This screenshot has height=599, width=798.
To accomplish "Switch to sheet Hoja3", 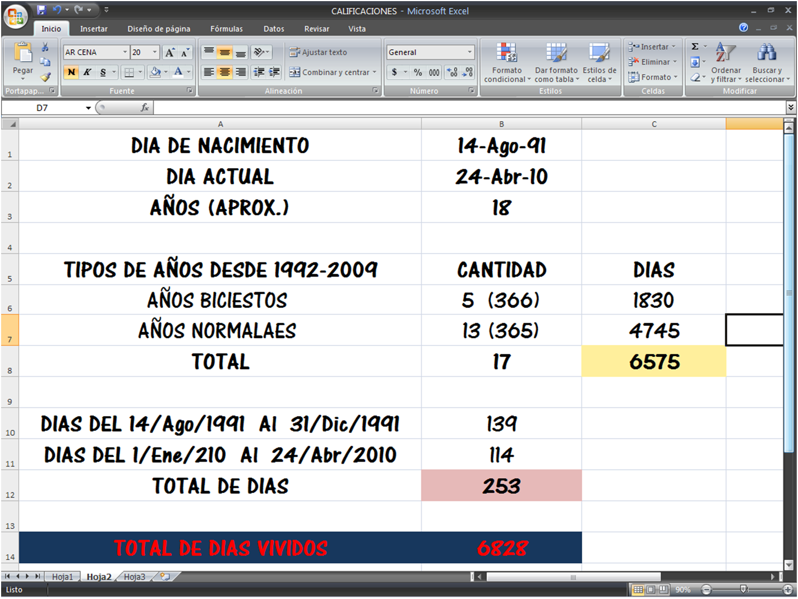I will point(134,577).
